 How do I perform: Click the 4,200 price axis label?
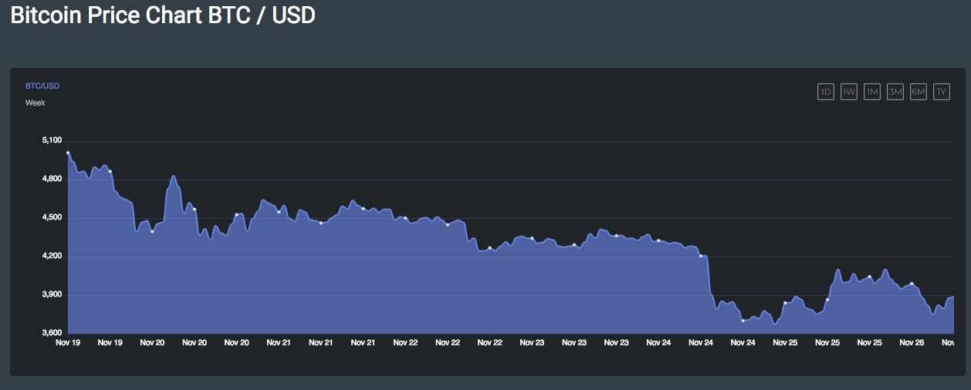tap(52, 256)
